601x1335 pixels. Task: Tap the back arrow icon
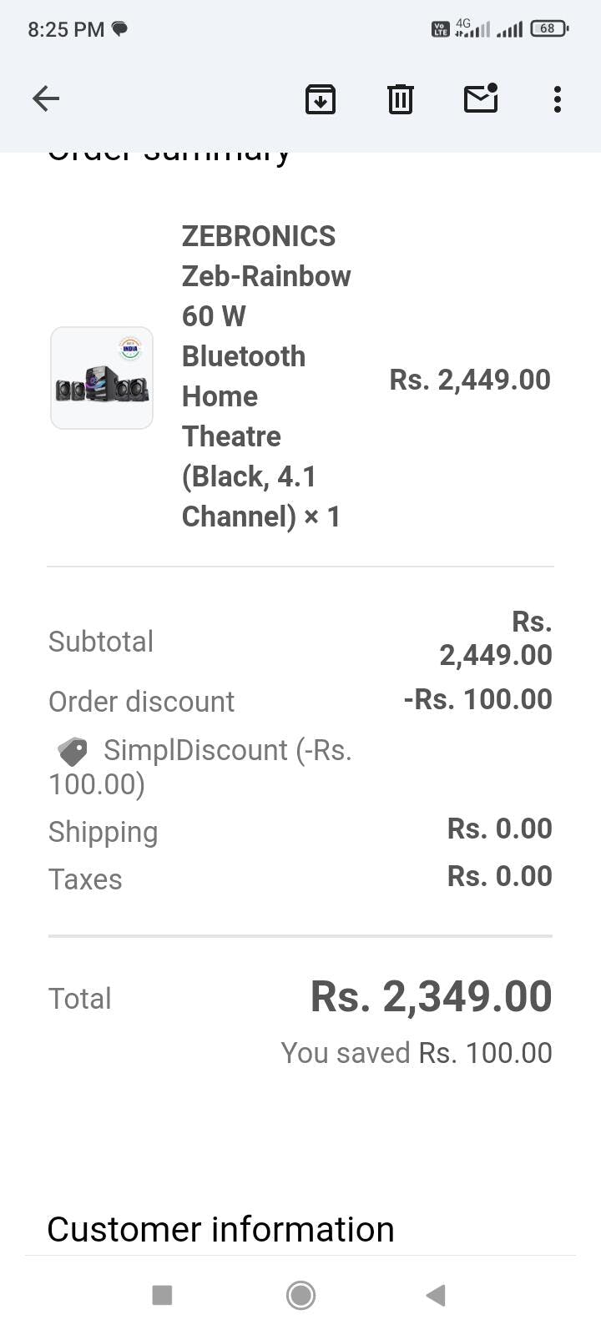[x=46, y=98]
